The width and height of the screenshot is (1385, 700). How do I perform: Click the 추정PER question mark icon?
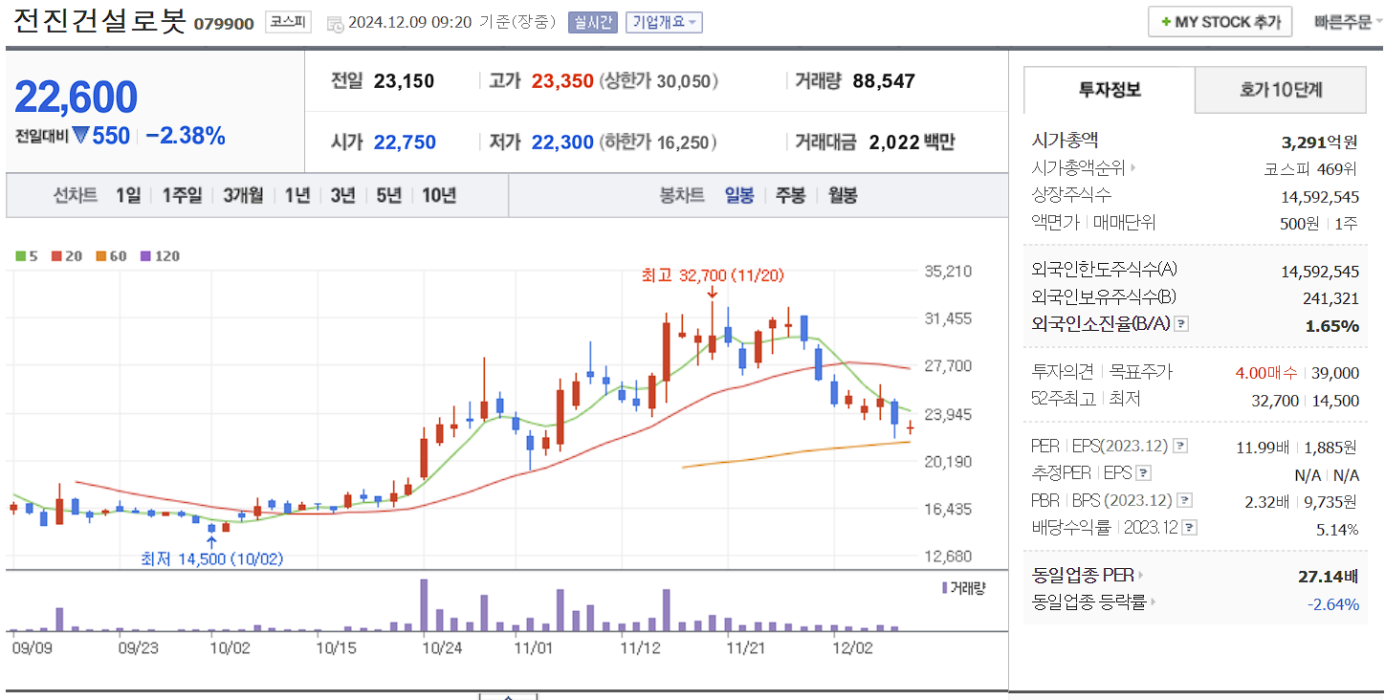(1141, 473)
